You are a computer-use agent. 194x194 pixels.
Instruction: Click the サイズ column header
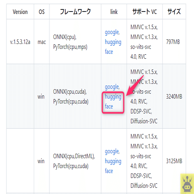click(174, 12)
